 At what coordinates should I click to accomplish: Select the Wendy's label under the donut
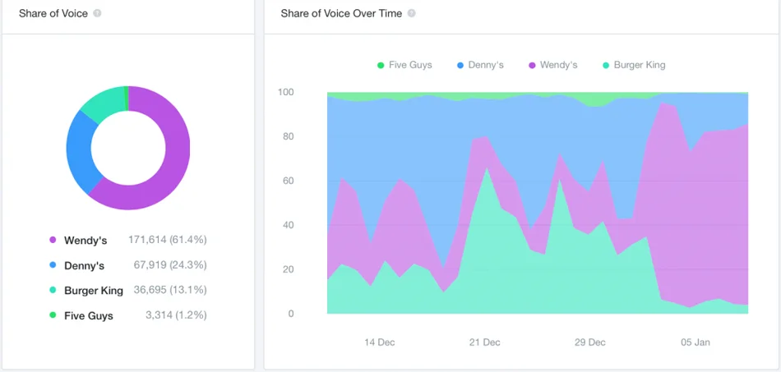tap(85, 241)
